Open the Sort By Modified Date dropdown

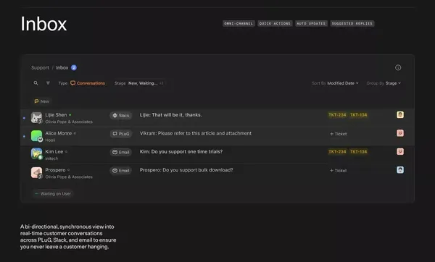(335, 83)
